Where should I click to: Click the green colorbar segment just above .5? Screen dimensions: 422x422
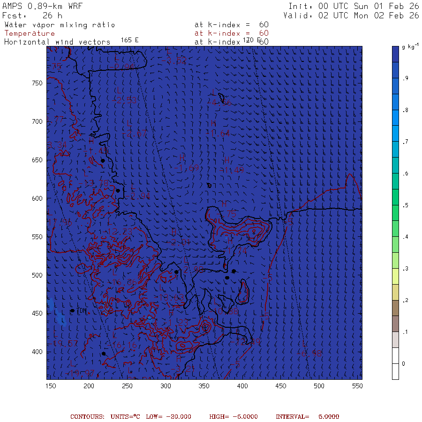pos(395,197)
